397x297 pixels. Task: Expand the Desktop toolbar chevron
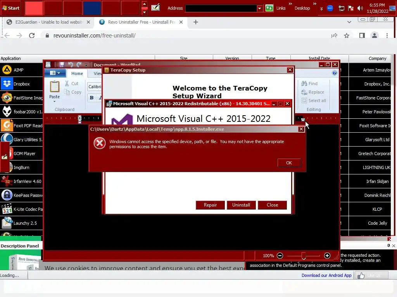[x=315, y=4]
